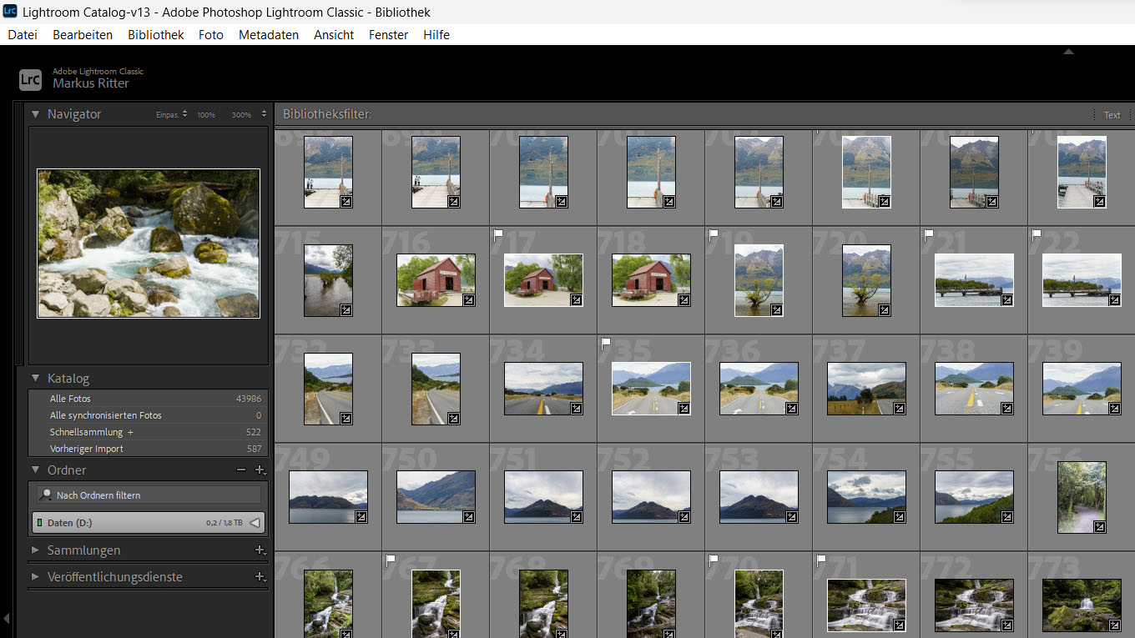Screen dimensions: 1135x638
Task: Open the Einpas. zoom dropdown in Navigator
Action: pos(171,114)
